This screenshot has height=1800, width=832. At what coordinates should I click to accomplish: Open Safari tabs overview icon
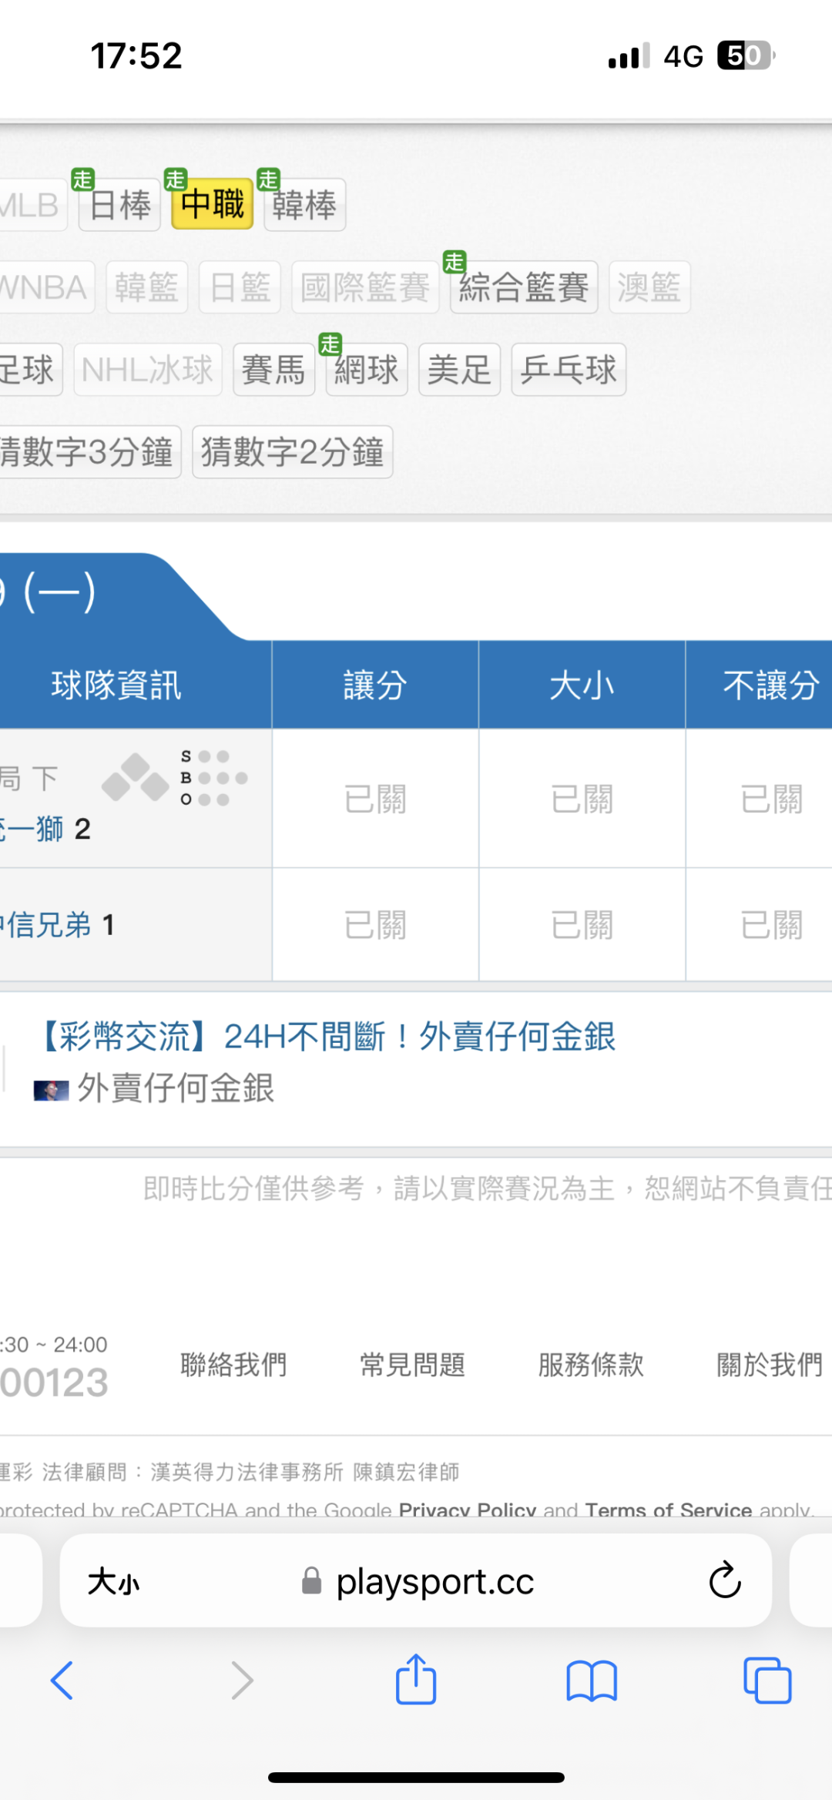767,1680
